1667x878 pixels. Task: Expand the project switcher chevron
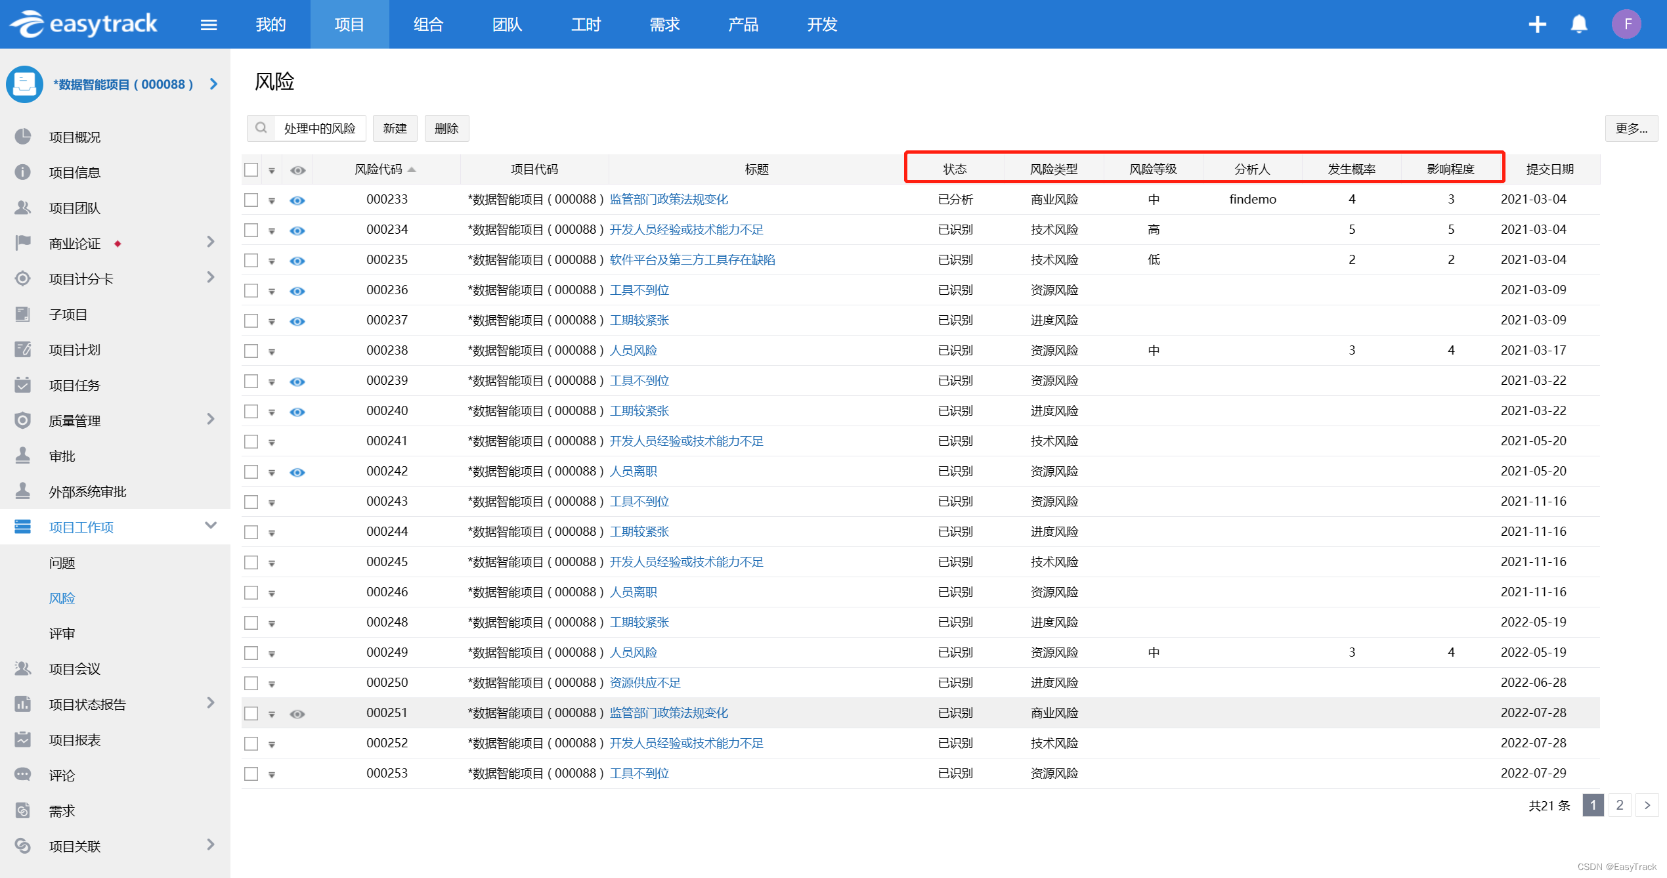pos(213,84)
